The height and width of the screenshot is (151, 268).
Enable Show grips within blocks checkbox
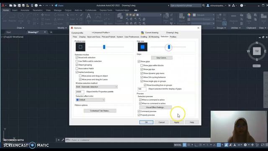142,65
